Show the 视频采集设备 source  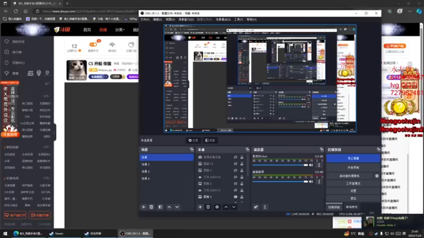tap(235, 157)
